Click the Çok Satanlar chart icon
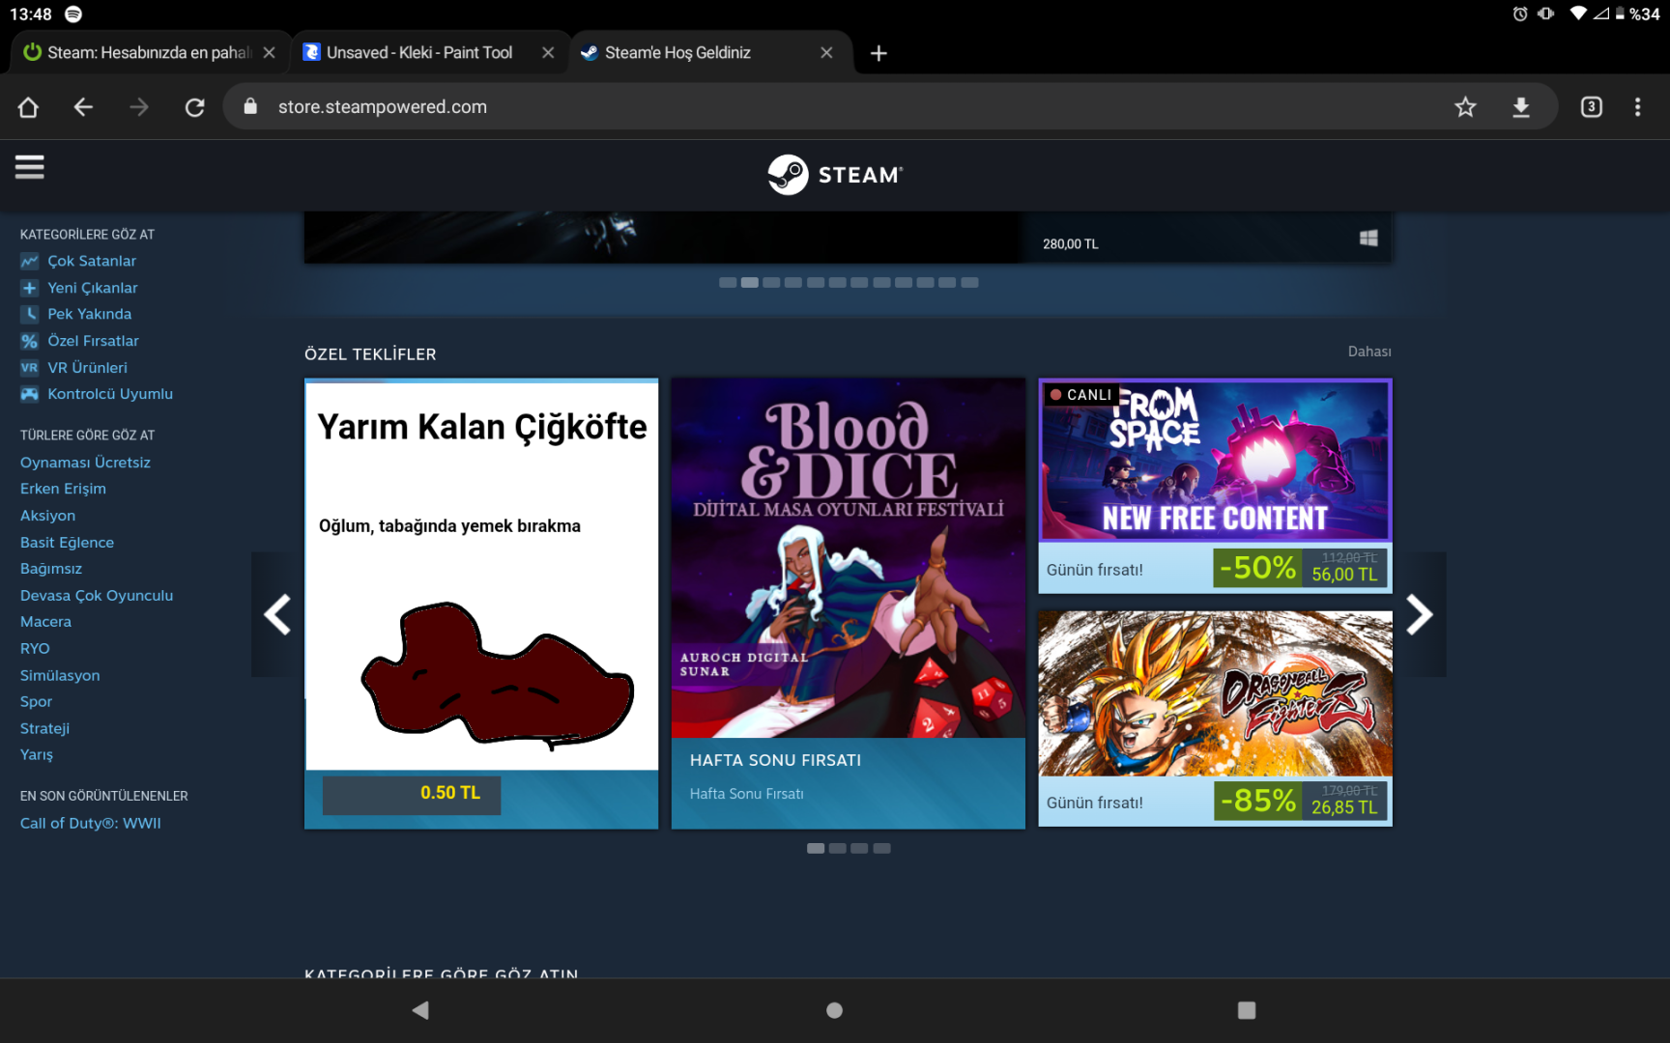 tap(30, 261)
